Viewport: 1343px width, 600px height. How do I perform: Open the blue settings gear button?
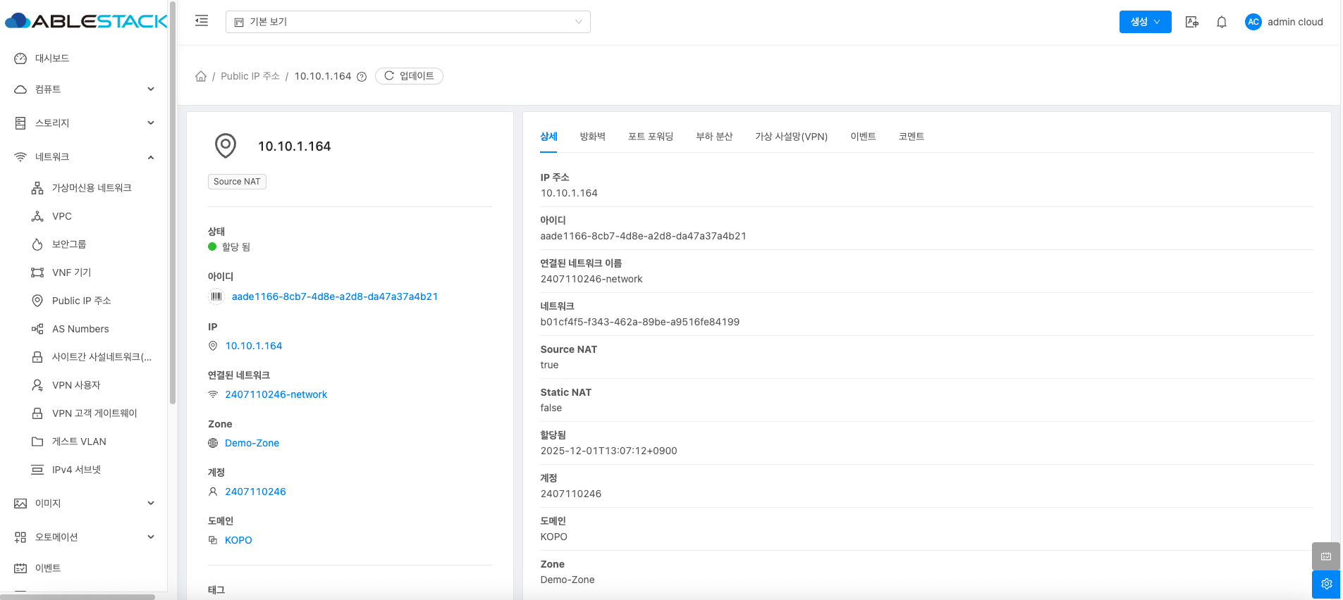point(1325,584)
